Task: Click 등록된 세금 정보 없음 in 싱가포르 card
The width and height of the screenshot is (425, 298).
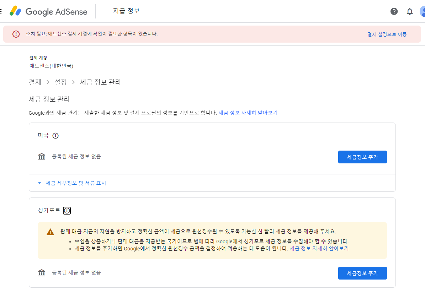Action: point(76,272)
